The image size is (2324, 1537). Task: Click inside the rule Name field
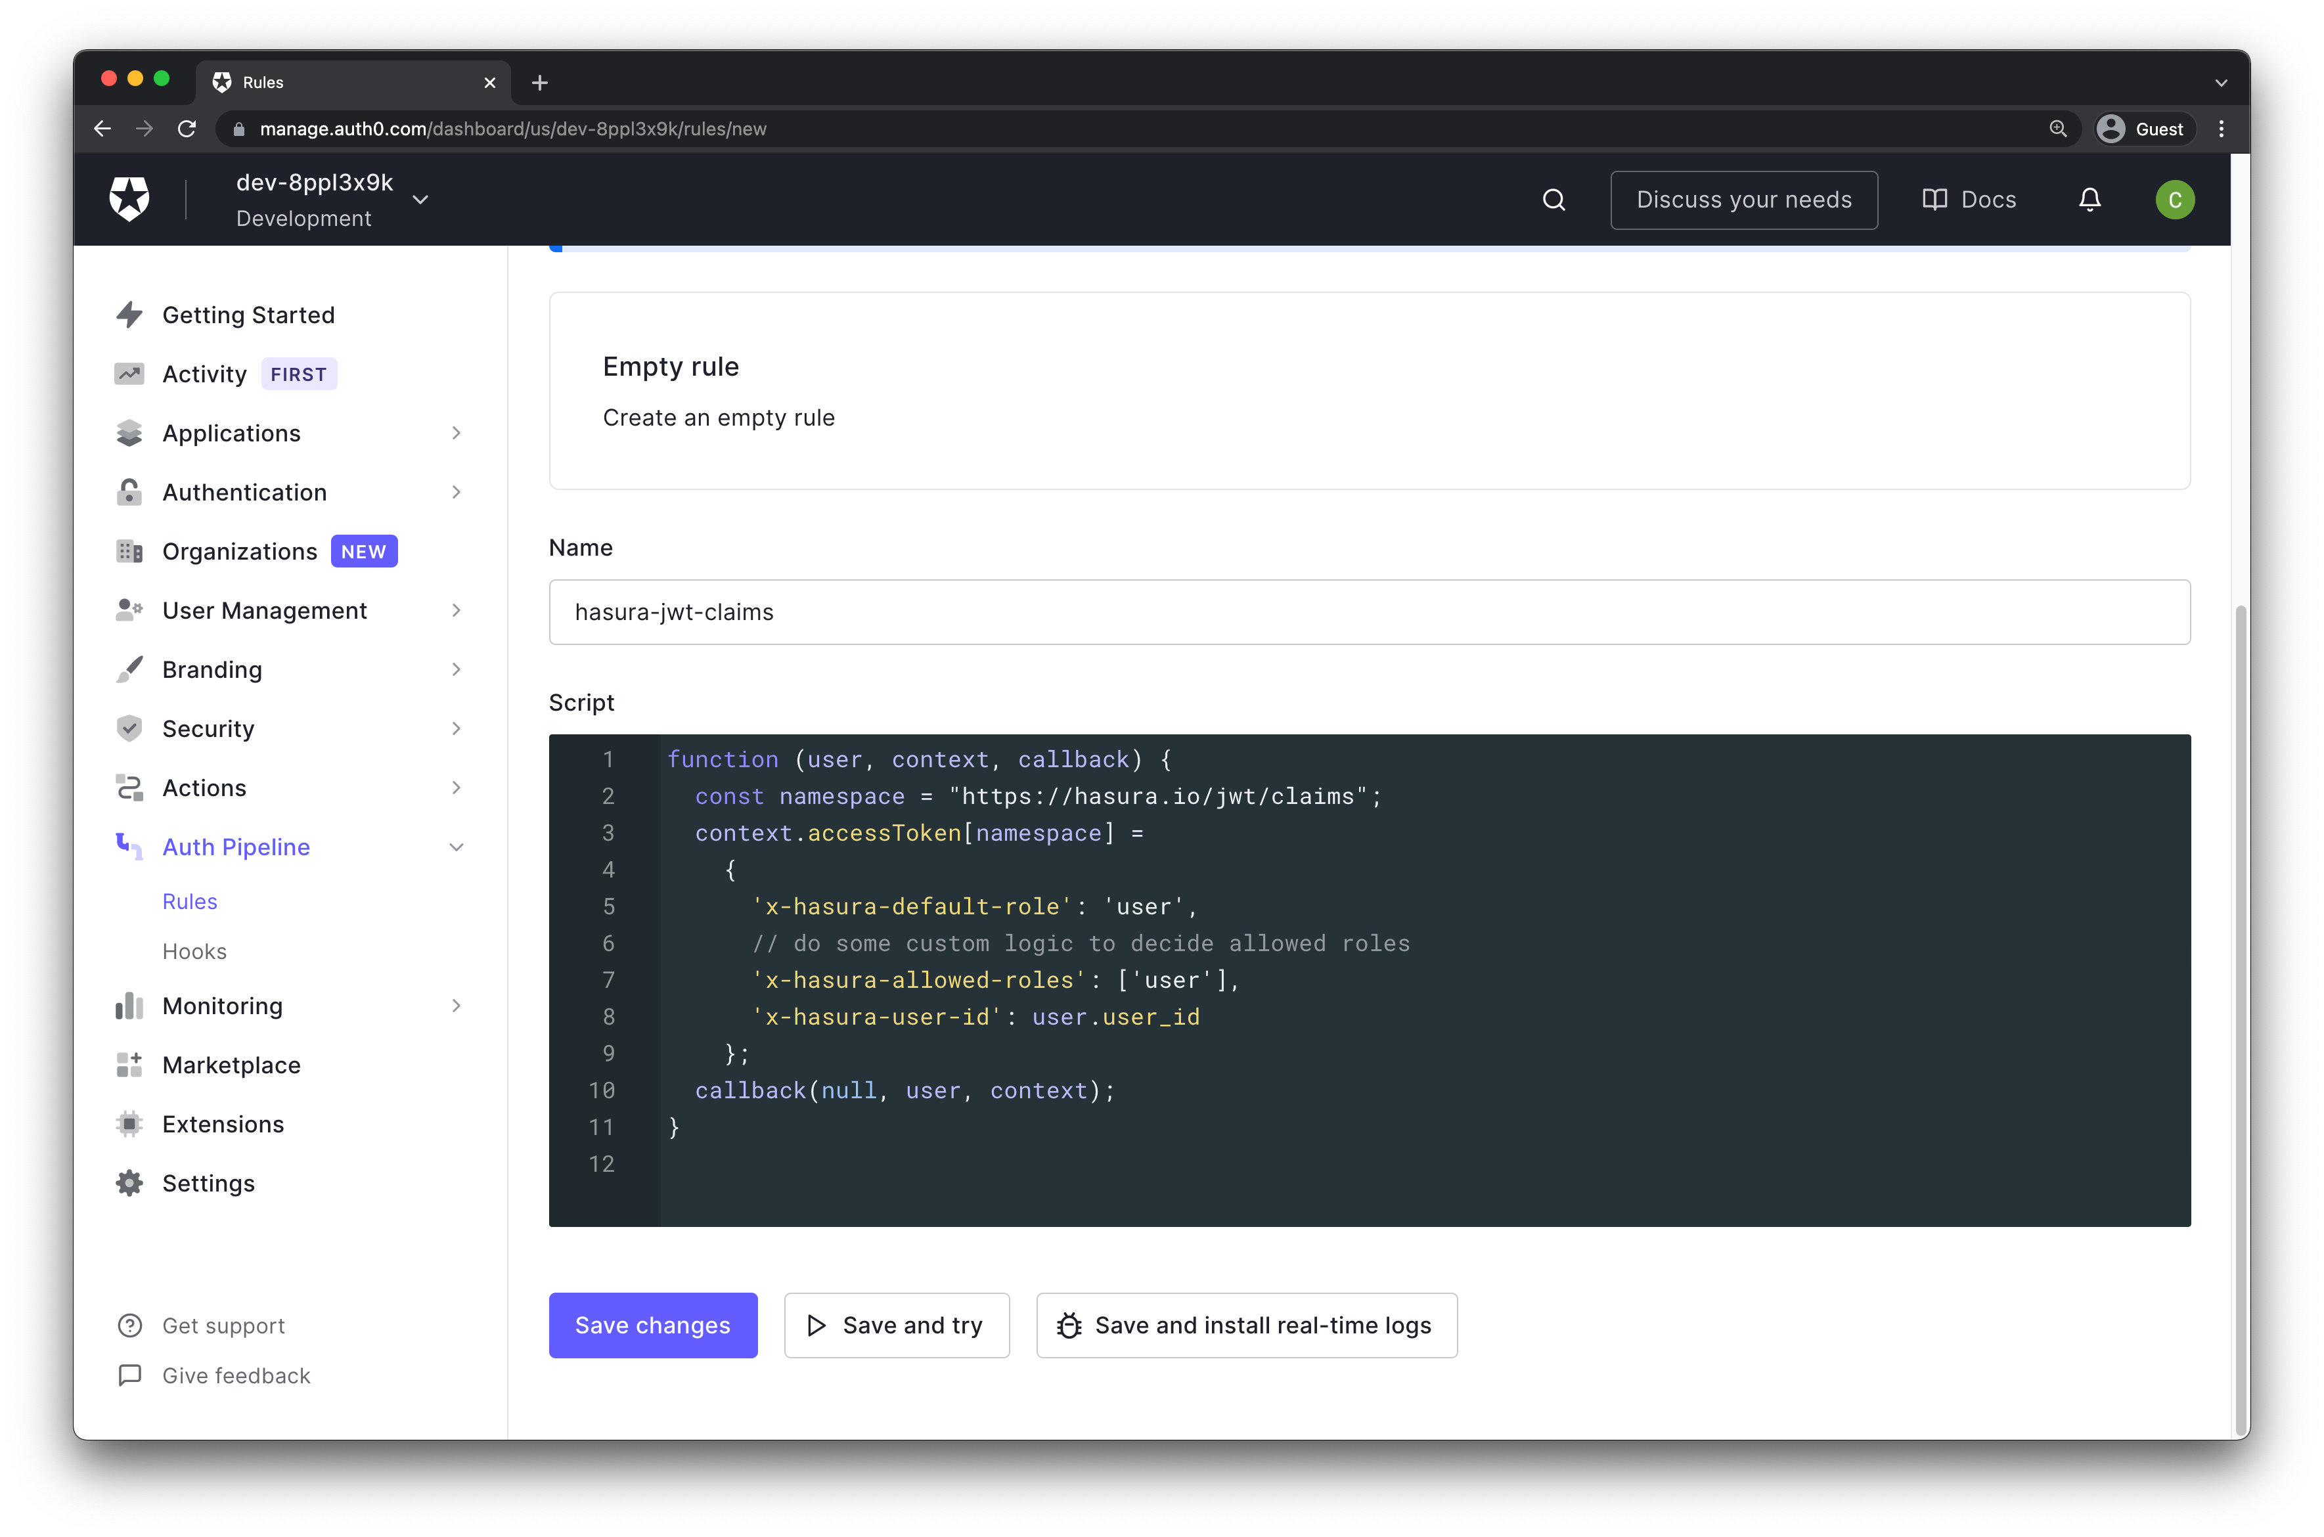(1368, 612)
